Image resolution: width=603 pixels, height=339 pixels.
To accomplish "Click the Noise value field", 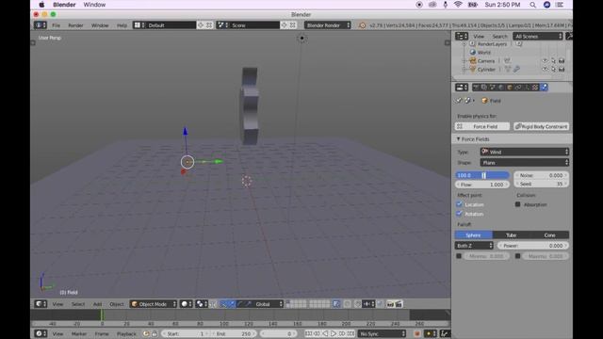I will (541, 175).
